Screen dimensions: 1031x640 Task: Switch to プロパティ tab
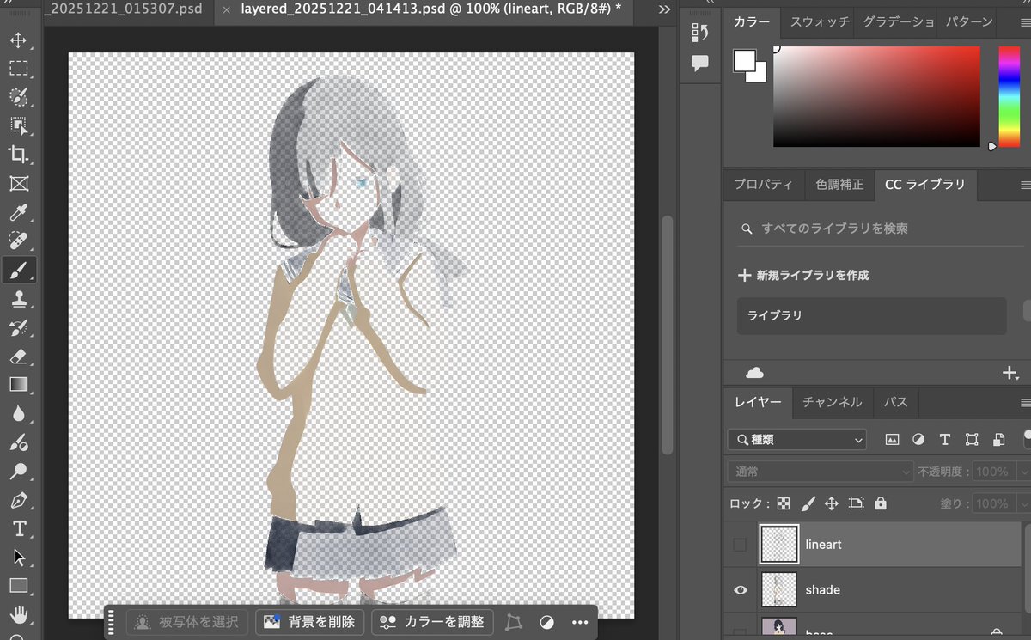(763, 185)
